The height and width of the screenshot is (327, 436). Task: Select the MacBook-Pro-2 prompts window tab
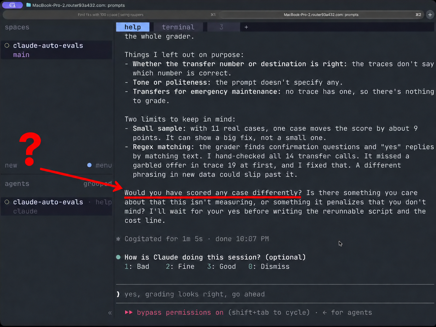[321, 14]
